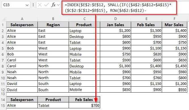The width and height of the screenshot is (189, 110).
Task: Click the Product header cell in row 1
Action: pyautogui.click(x=84, y=24)
